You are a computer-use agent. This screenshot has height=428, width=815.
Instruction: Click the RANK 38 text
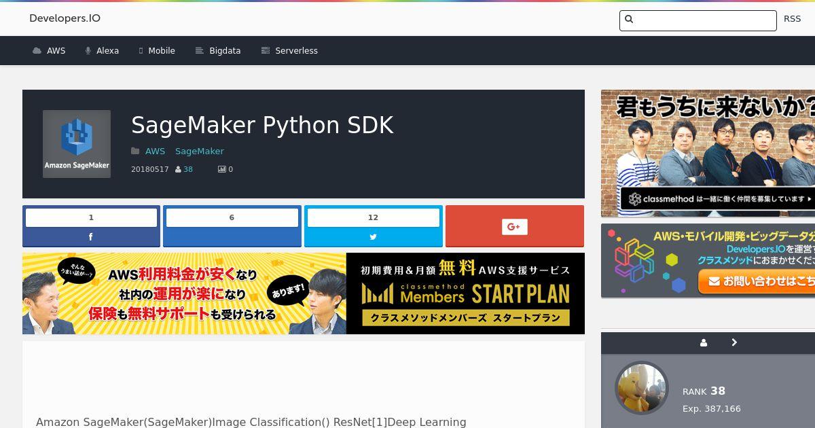[x=704, y=391]
